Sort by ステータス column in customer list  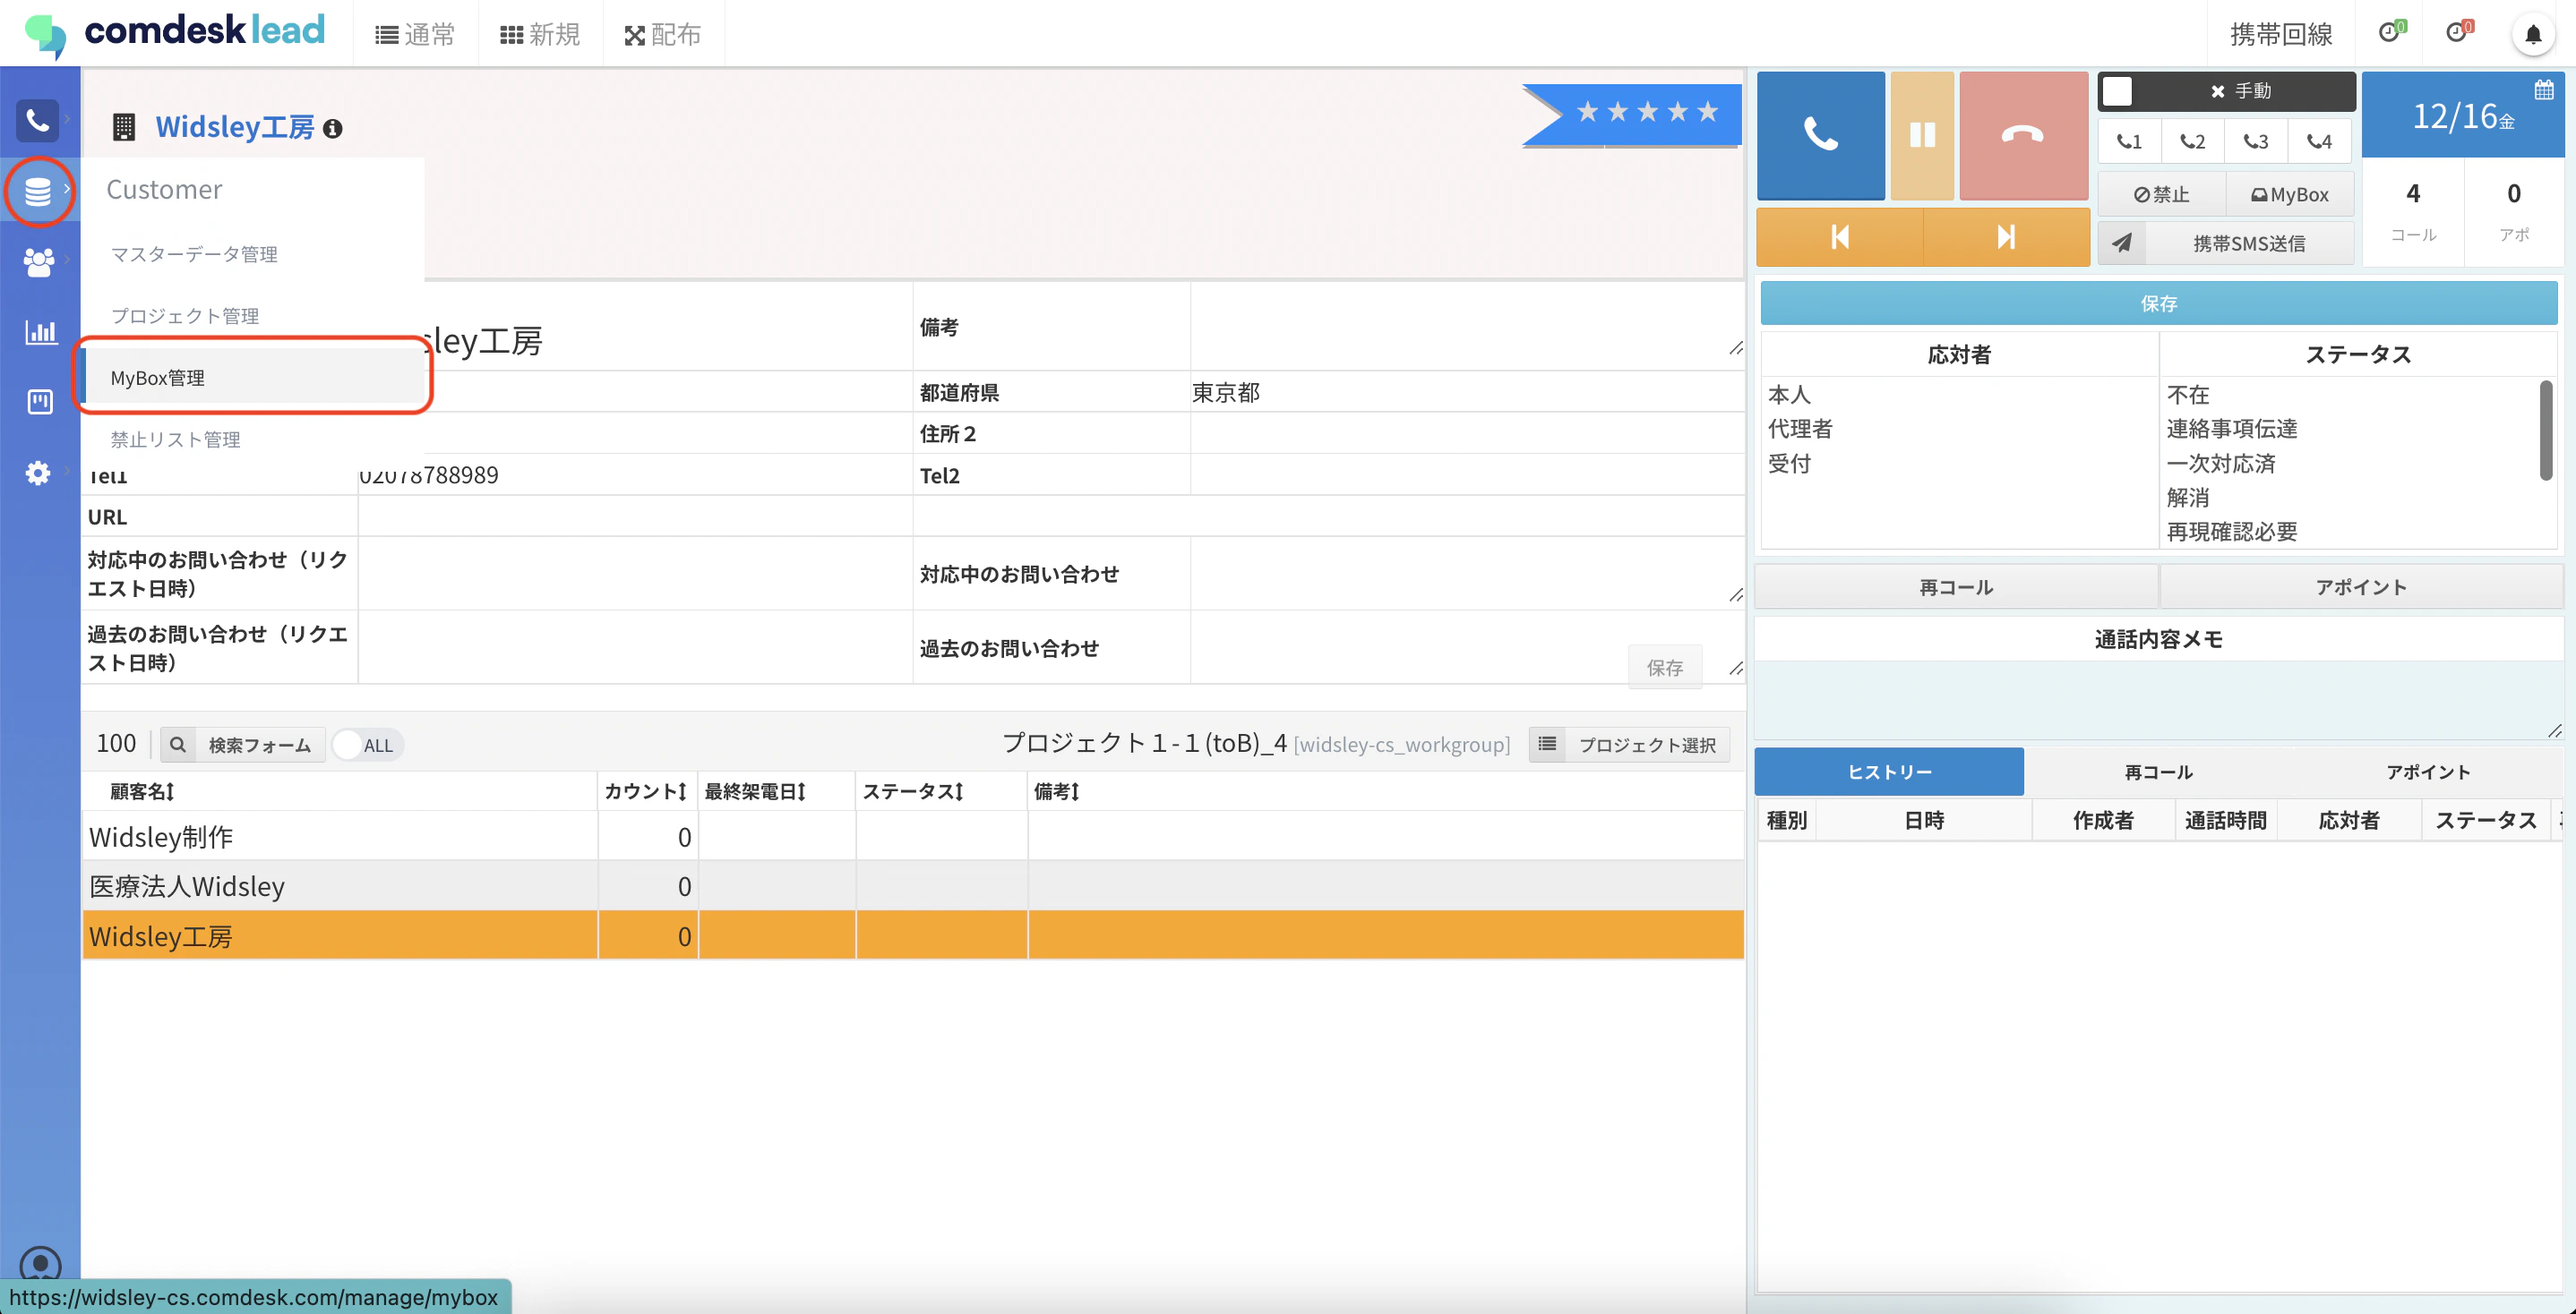(913, 791)
